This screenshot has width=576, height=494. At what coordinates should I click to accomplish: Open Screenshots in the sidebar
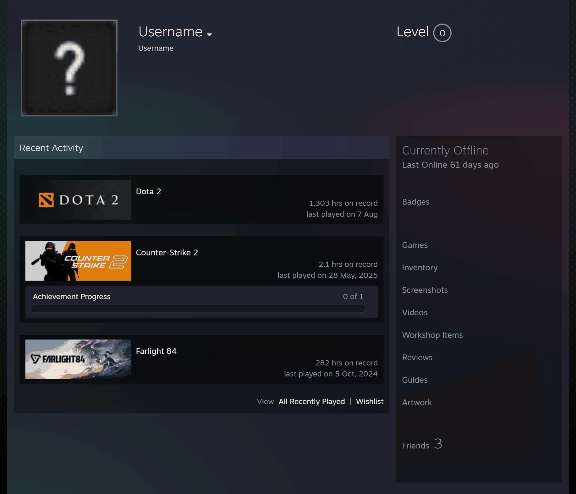pos(425,290)
